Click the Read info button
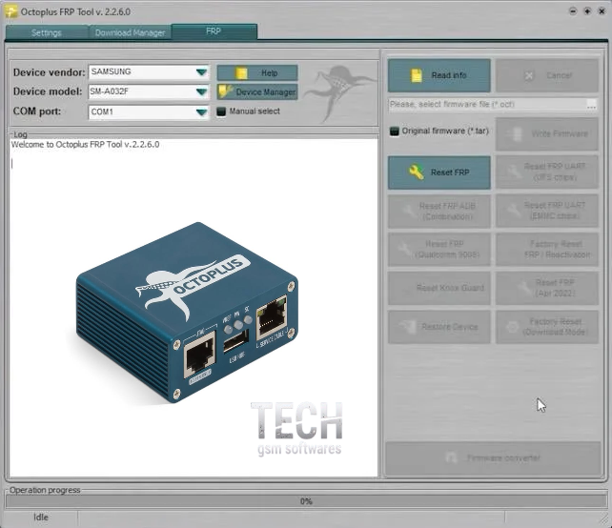Viewport: 612px width, 528px height. click(439, 75)
